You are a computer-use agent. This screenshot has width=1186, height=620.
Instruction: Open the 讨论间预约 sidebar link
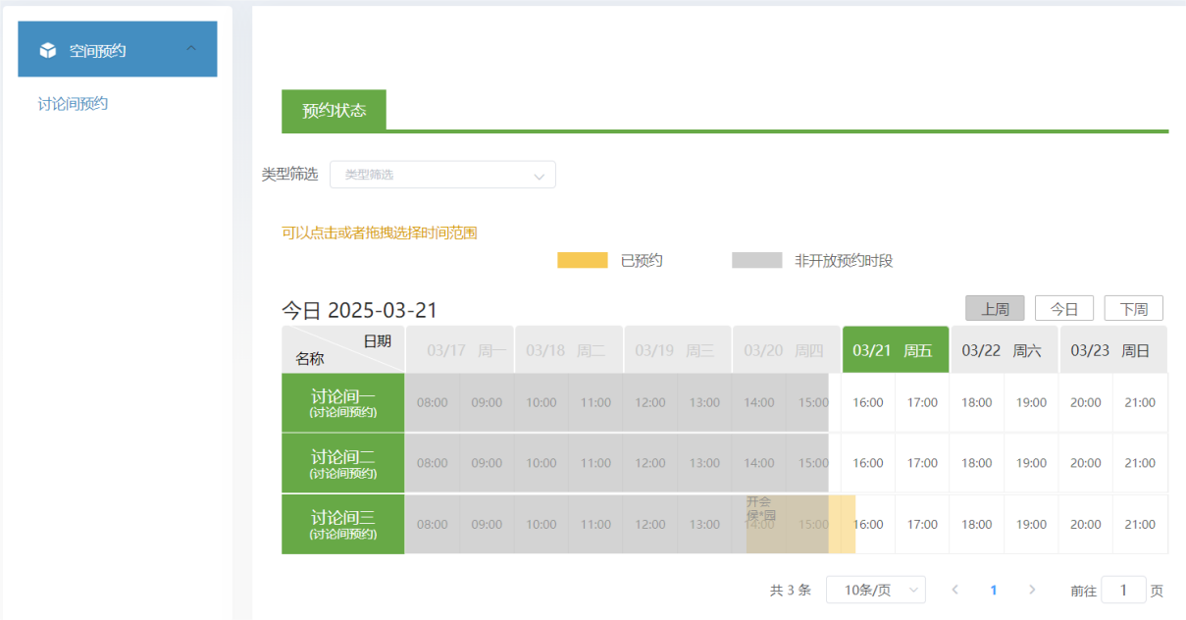coord(74,104)
